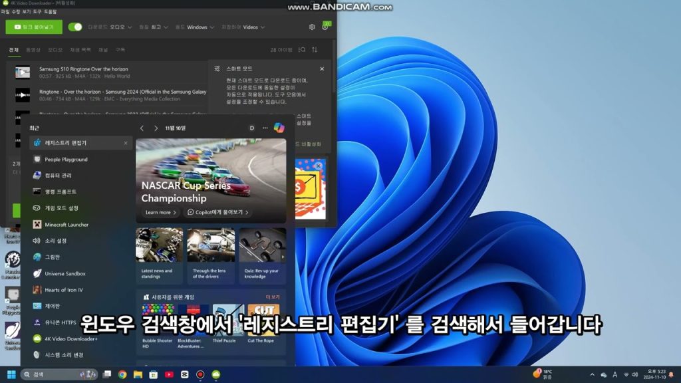The image size is (681, 383).
Task: Click the Windows taskbar search box
Action: pyautogui.click(x=60, y=374)
